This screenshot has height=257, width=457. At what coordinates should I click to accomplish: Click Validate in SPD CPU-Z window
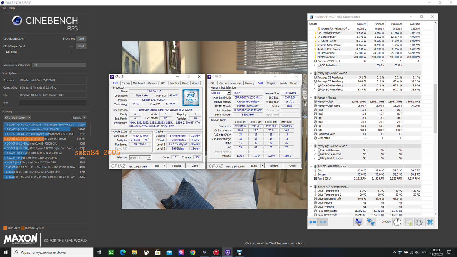[274, 166]
